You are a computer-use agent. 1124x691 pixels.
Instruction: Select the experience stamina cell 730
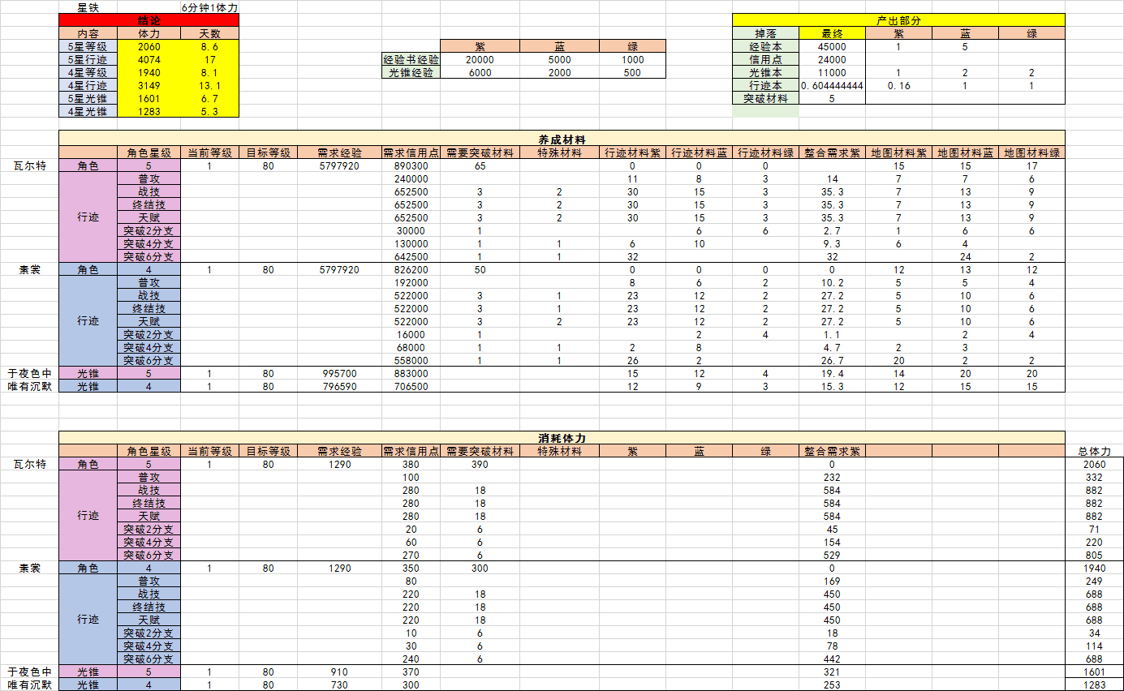(x=339, y=685)
